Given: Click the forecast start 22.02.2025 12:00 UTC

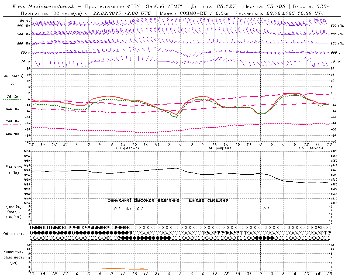Looking at the screenshot, I should [122, 13].
